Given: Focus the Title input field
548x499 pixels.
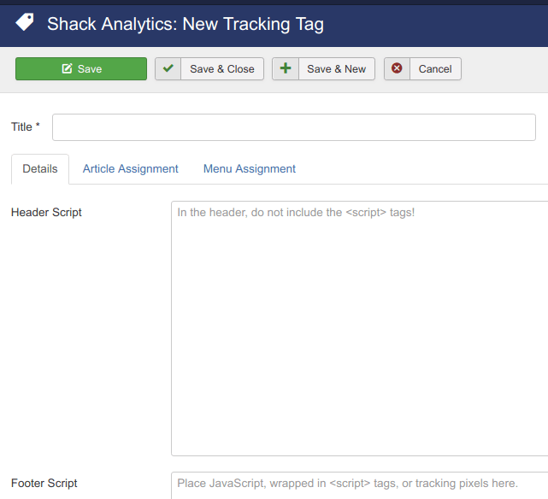Looking at the screenshot, I should pyautogui.click(x=293, y=127).
